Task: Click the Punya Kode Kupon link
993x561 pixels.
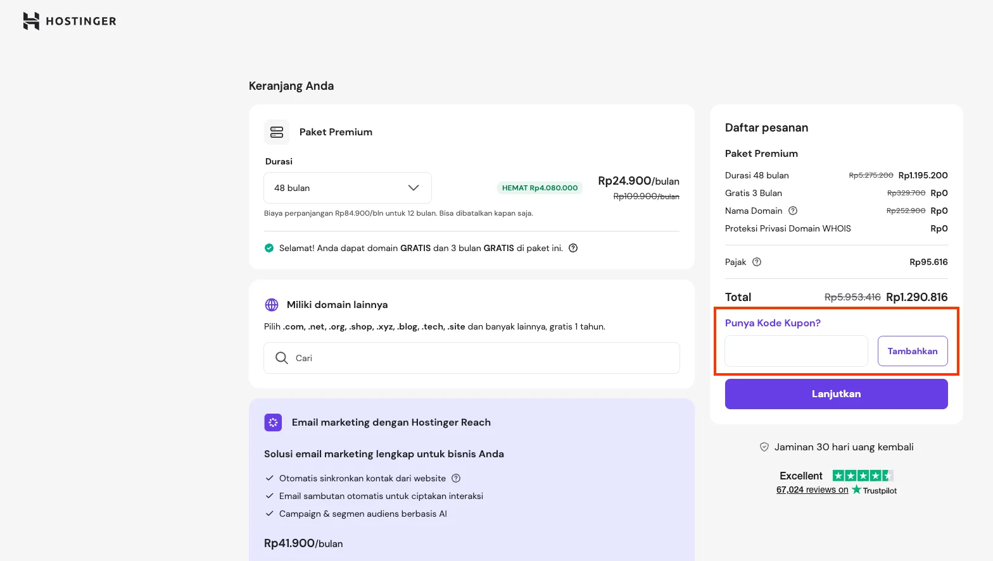Action: point(773,323)
